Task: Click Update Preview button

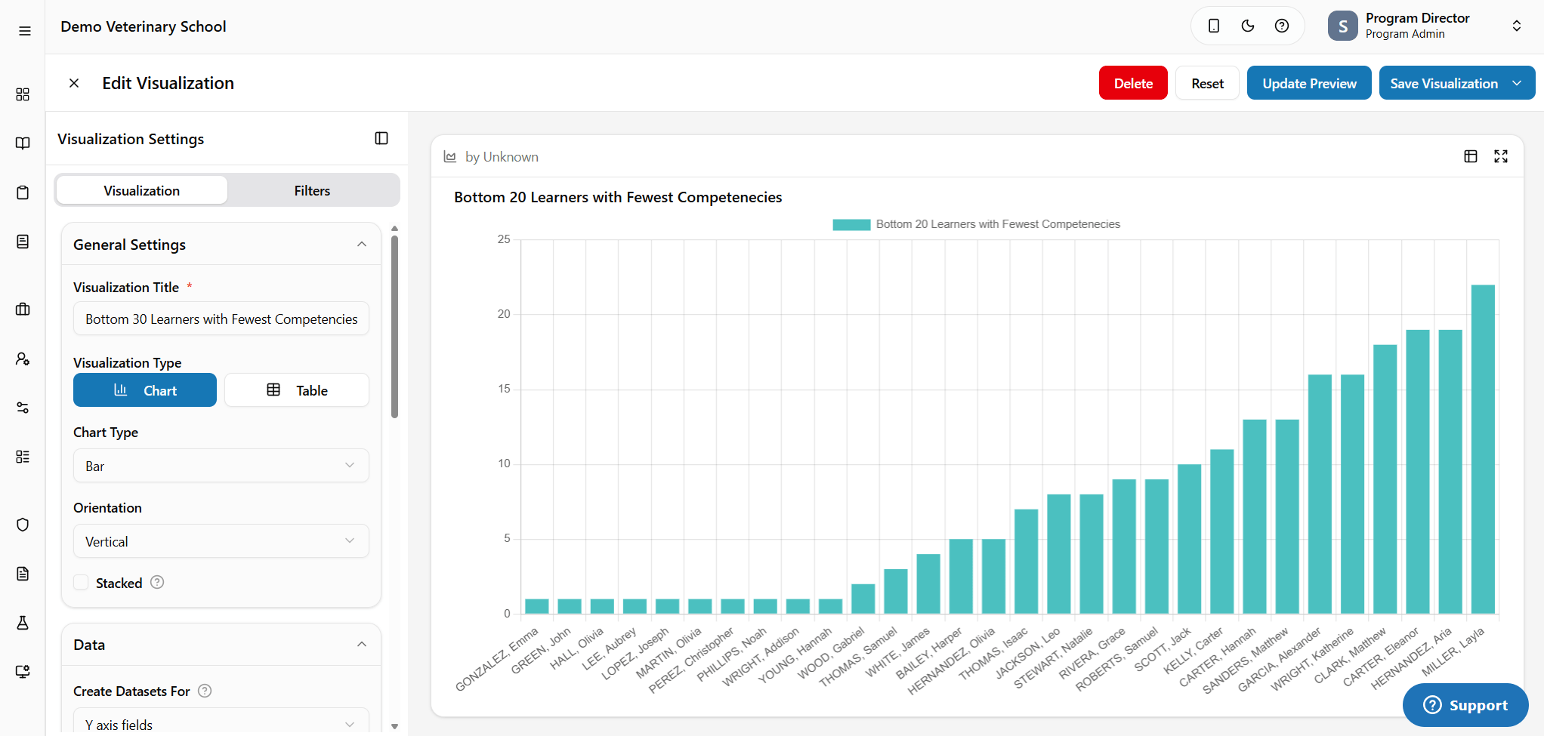Action: tap(1309, 83)
